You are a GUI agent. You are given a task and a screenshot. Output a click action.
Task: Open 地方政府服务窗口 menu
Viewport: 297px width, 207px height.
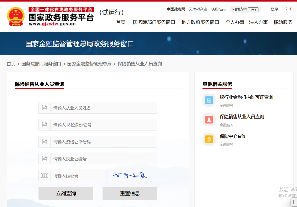200,22
